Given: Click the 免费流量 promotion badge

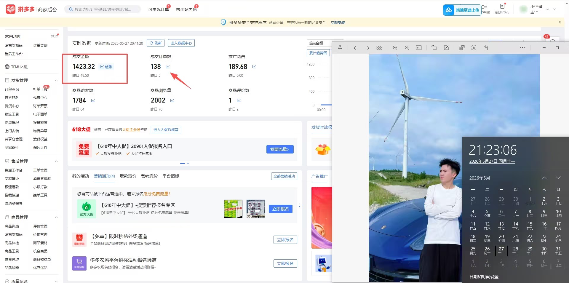Looking at the screenshot, I should tap(84, 149).
